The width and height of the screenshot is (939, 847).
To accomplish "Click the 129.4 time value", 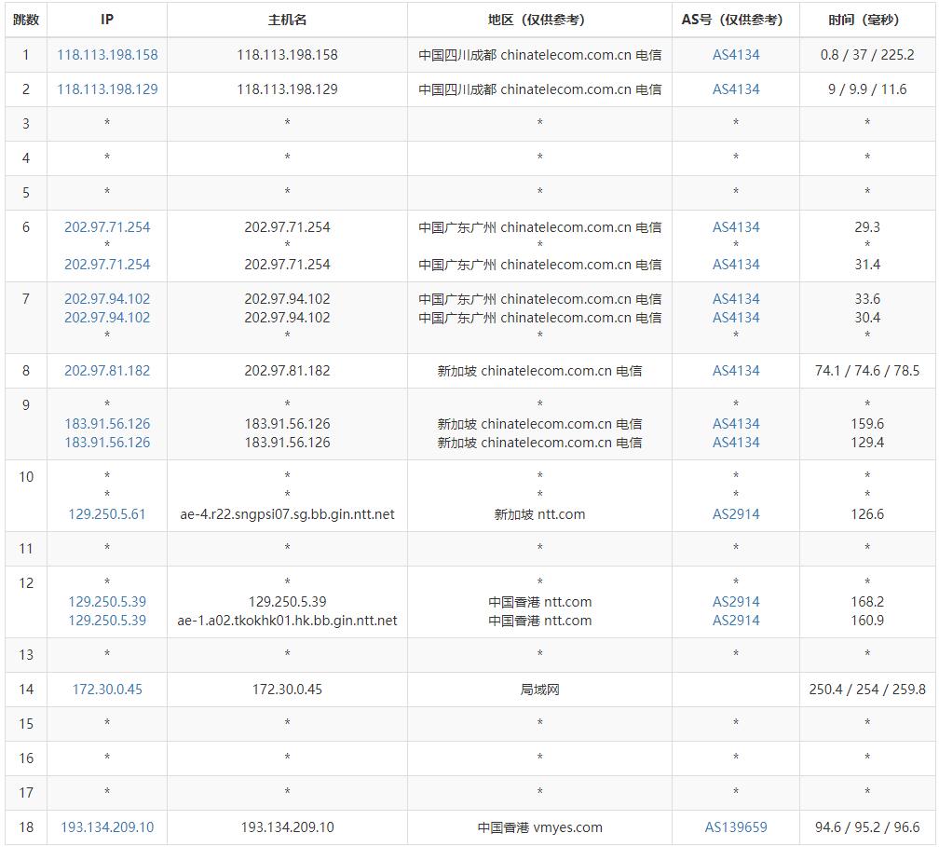I will [867, 443].
